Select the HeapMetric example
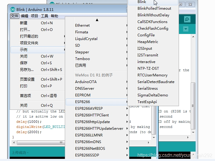Screen dimensions: 215x161 tap(153, 42)
